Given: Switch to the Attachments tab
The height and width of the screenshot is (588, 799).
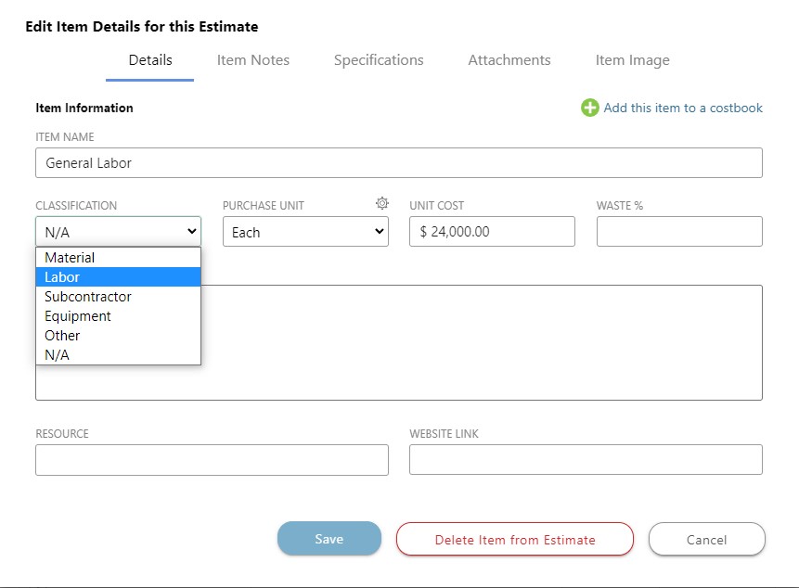Looking at the screenshot, I should 509,59.
